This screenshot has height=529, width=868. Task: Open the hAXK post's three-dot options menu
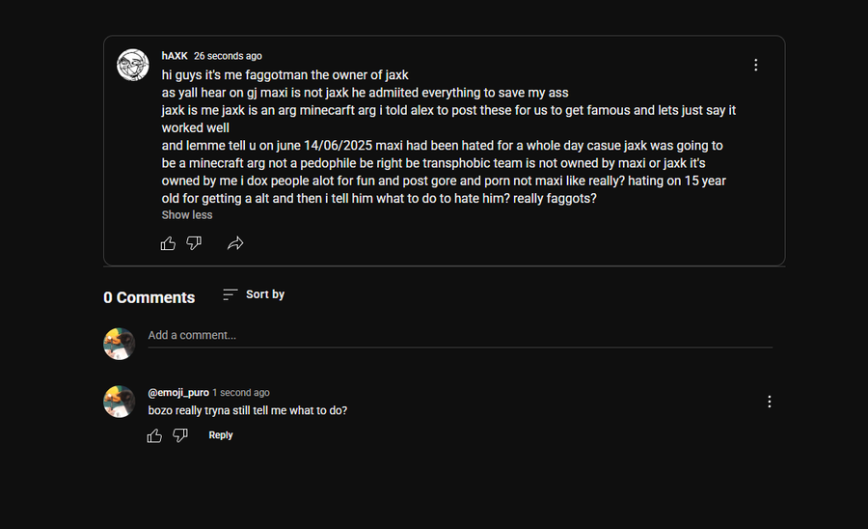[x=755, y=66]
